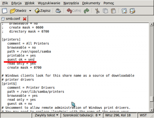The image size is (154, 118).
Task: Click the line 'create mask = 0700'
Action: pos(24,68)
